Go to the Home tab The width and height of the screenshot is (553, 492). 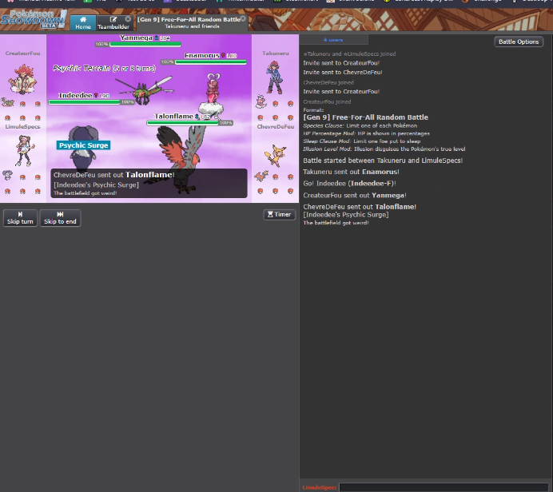(83, 23)
